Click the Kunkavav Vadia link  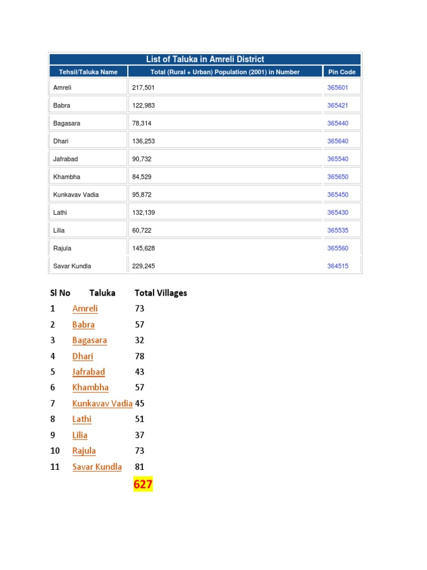[102, 404]
